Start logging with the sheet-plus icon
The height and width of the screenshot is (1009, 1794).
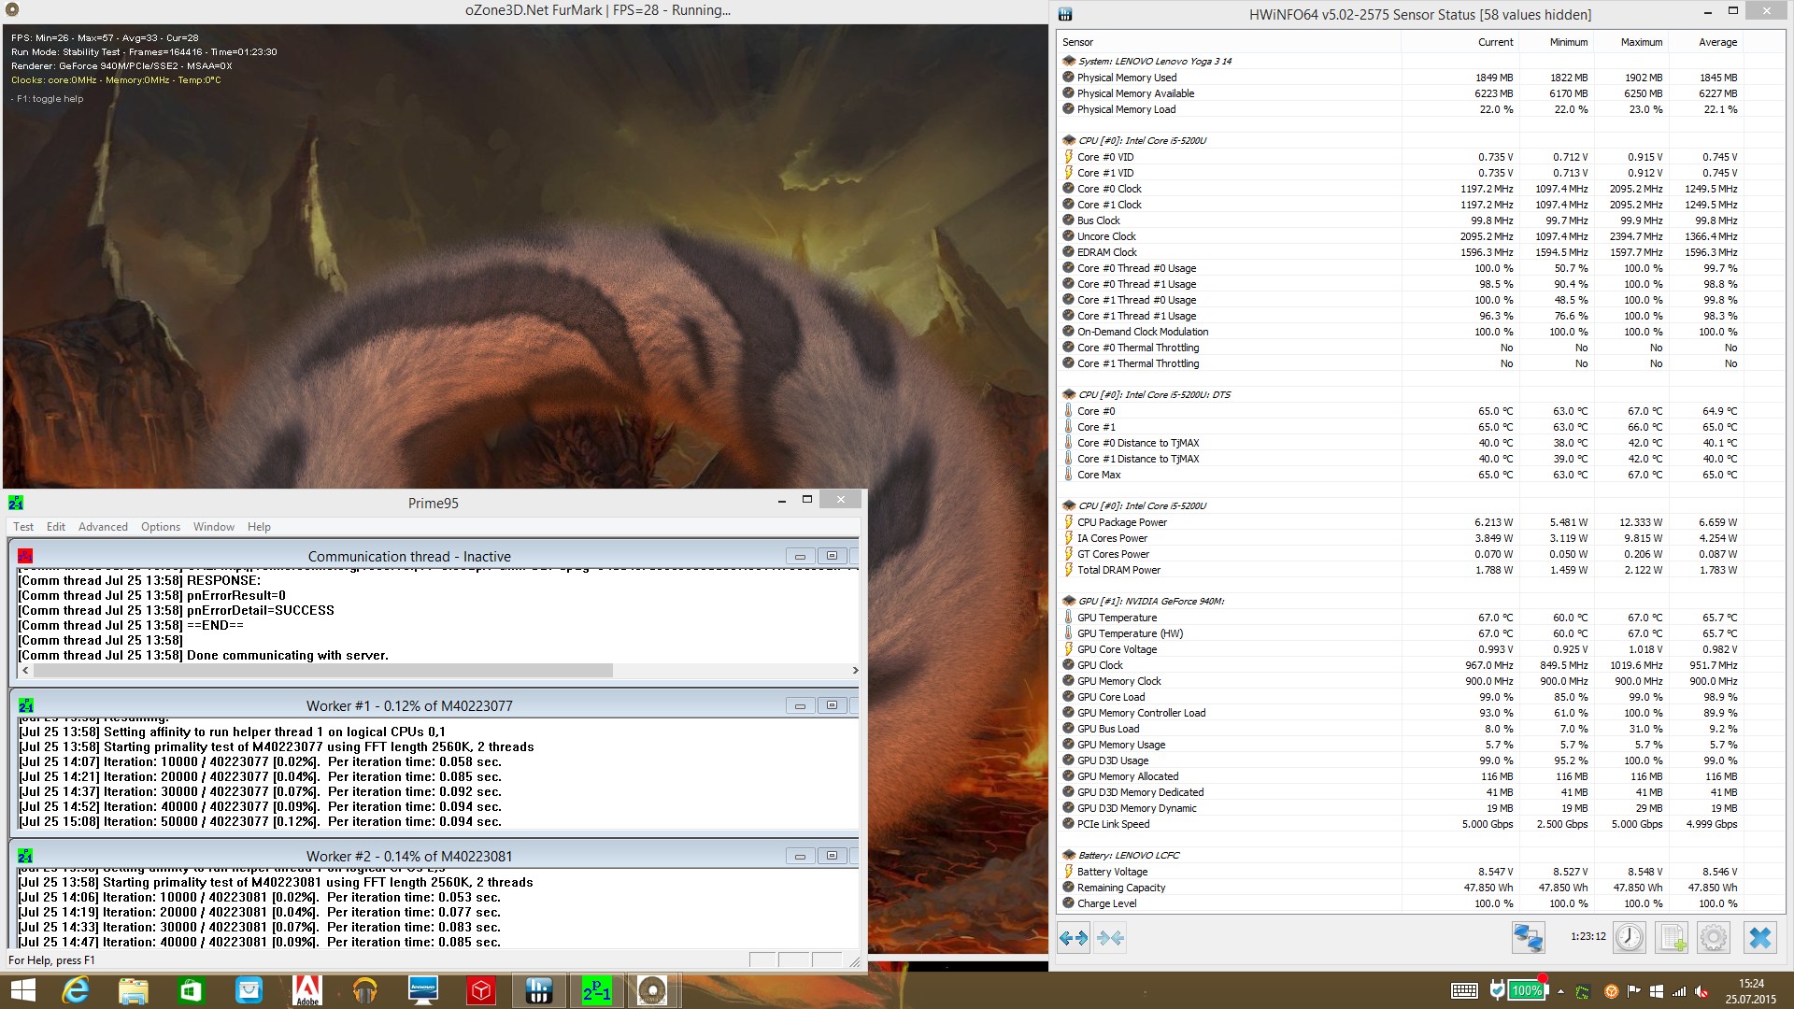1672,938
